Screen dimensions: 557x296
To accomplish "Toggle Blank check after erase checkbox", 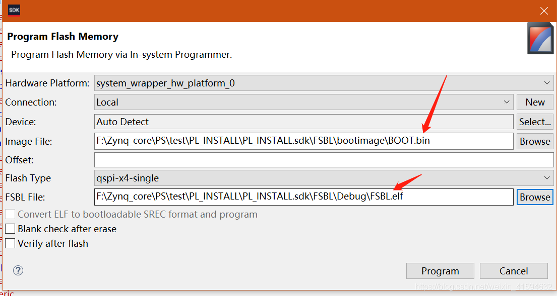I will coord(10,229).
